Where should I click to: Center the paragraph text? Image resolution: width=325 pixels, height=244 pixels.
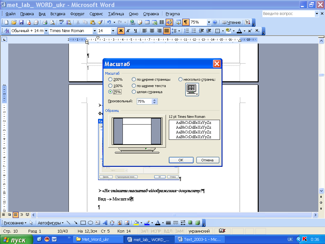point(152,31)
